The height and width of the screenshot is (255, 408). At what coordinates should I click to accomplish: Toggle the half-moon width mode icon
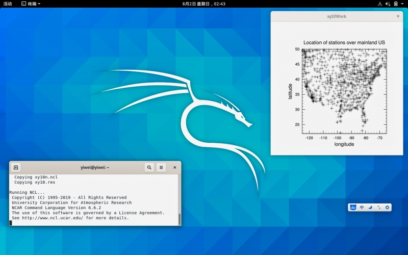(370, 208)
